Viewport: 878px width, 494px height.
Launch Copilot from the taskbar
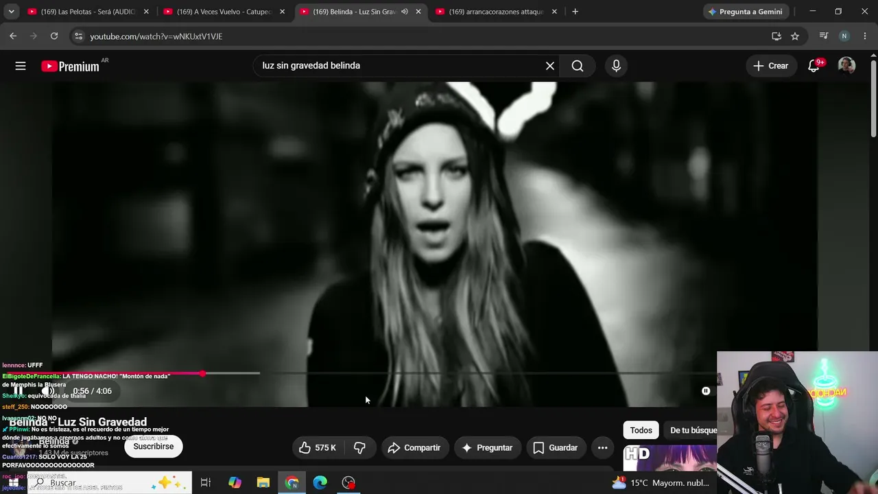click(235, 482)
